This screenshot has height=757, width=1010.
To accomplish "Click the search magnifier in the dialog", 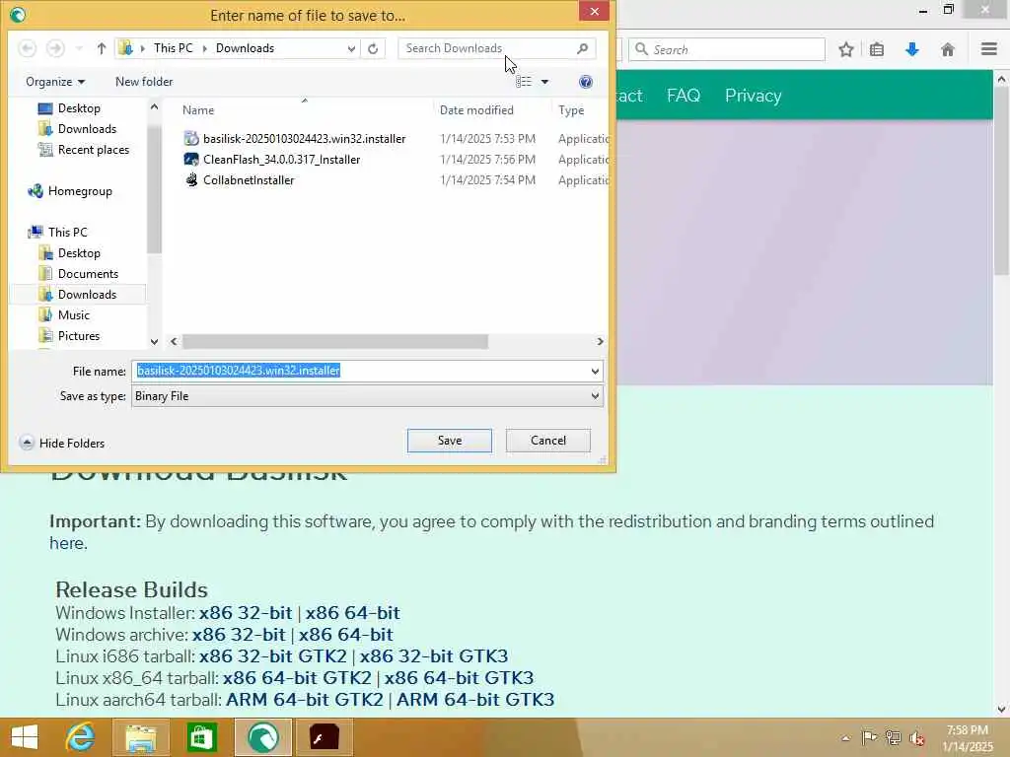I will click(x=582, y=48).
